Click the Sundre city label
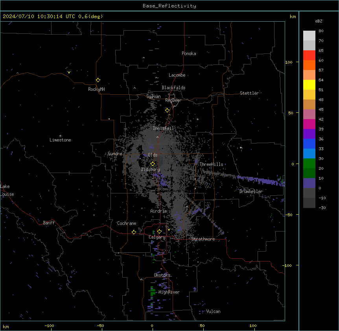 coord(115,154)
